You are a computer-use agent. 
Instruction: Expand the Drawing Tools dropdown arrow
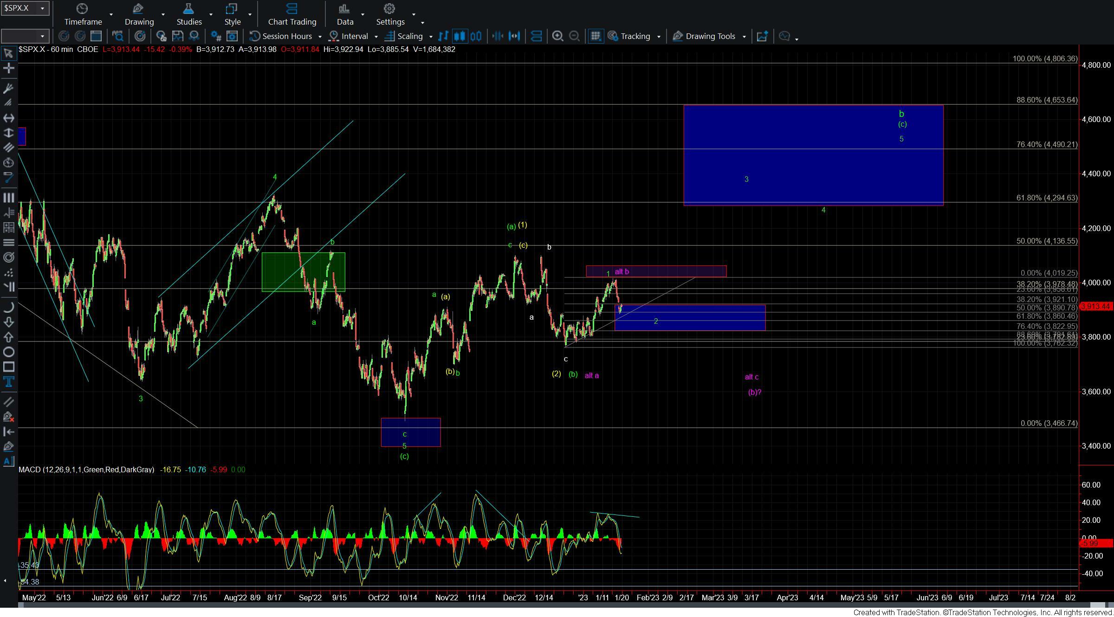coord(744,36)
